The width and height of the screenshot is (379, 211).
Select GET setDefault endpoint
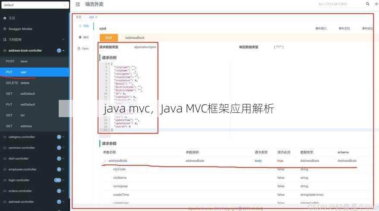[35, 93]
